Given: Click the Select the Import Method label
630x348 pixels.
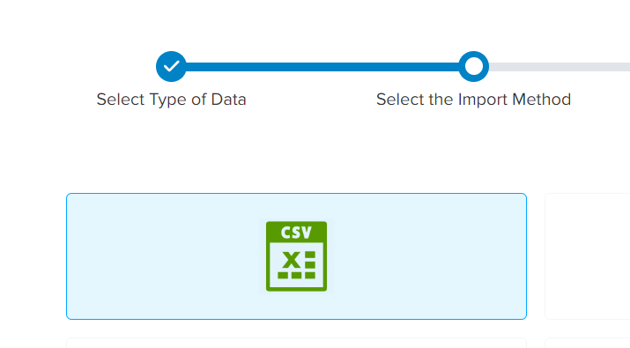Looking at the screenshot, I should 473,100.
